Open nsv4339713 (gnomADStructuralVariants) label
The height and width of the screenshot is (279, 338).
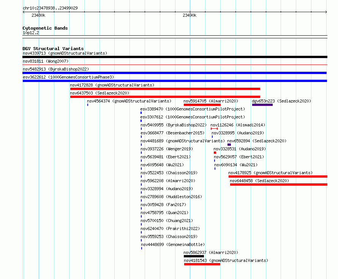(x=65, y=53)
